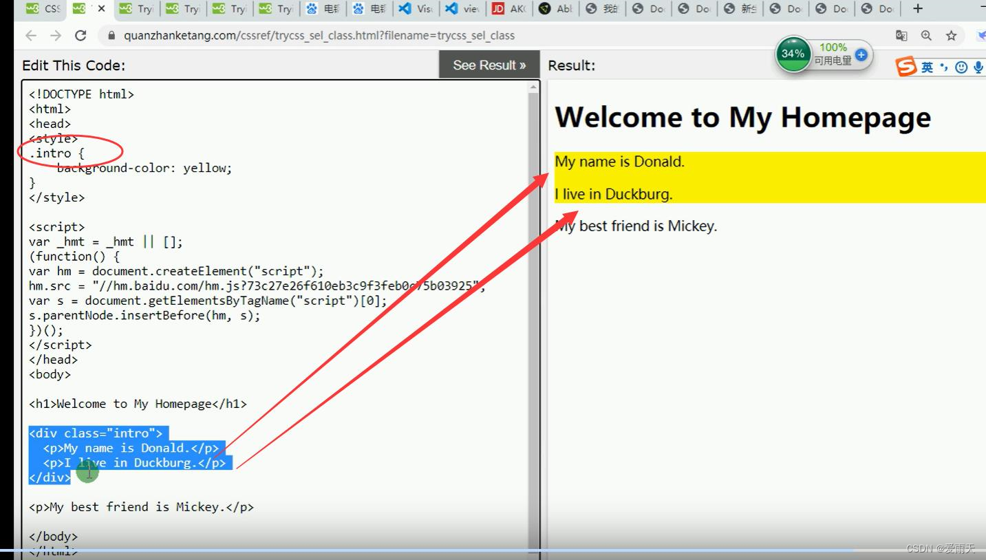This screenshot has height=560, width=986.
Task: Go back to the previous page
Action: click(x=30, y=36)
